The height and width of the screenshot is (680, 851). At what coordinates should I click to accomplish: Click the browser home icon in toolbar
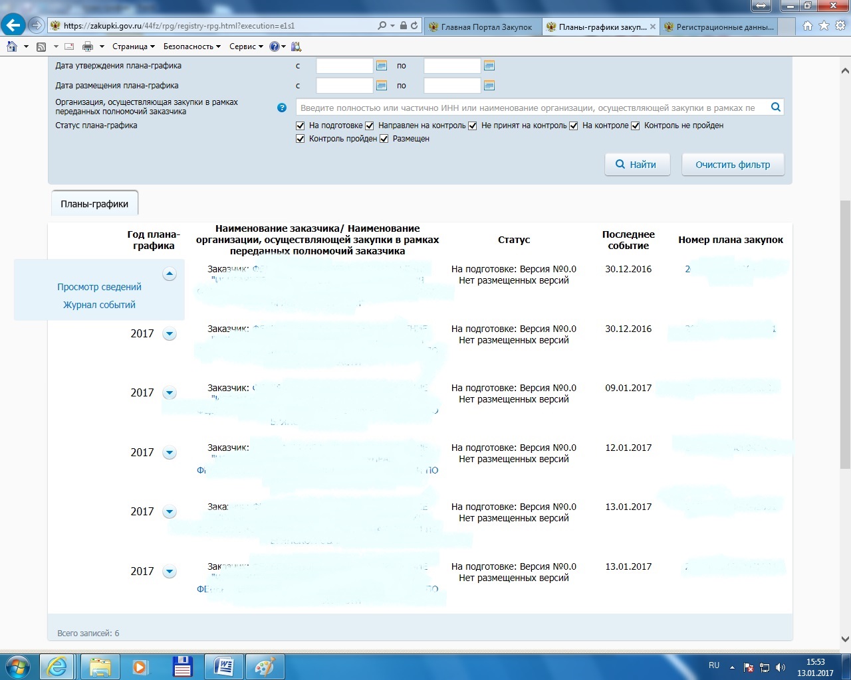coord(12,46)
